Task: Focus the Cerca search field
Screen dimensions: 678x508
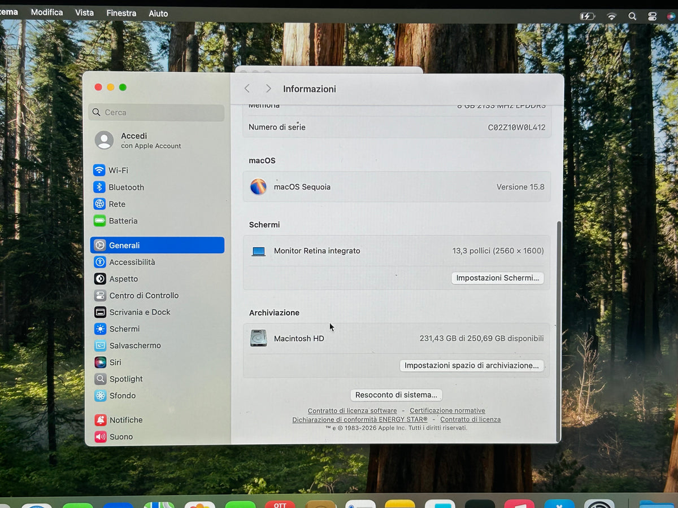Action: click(157, 112)
